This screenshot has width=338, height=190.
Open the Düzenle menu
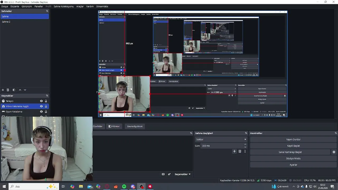pyautogui.click(x=15, y=6)
